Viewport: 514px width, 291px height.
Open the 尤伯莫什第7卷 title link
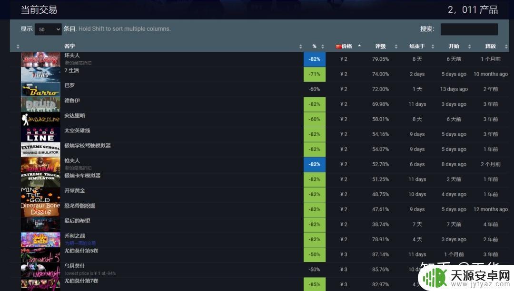[x=81, y=281]
